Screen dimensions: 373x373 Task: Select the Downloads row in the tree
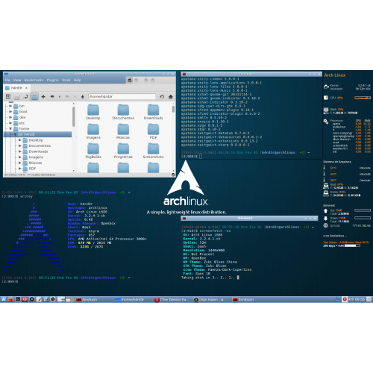(38, 151)
